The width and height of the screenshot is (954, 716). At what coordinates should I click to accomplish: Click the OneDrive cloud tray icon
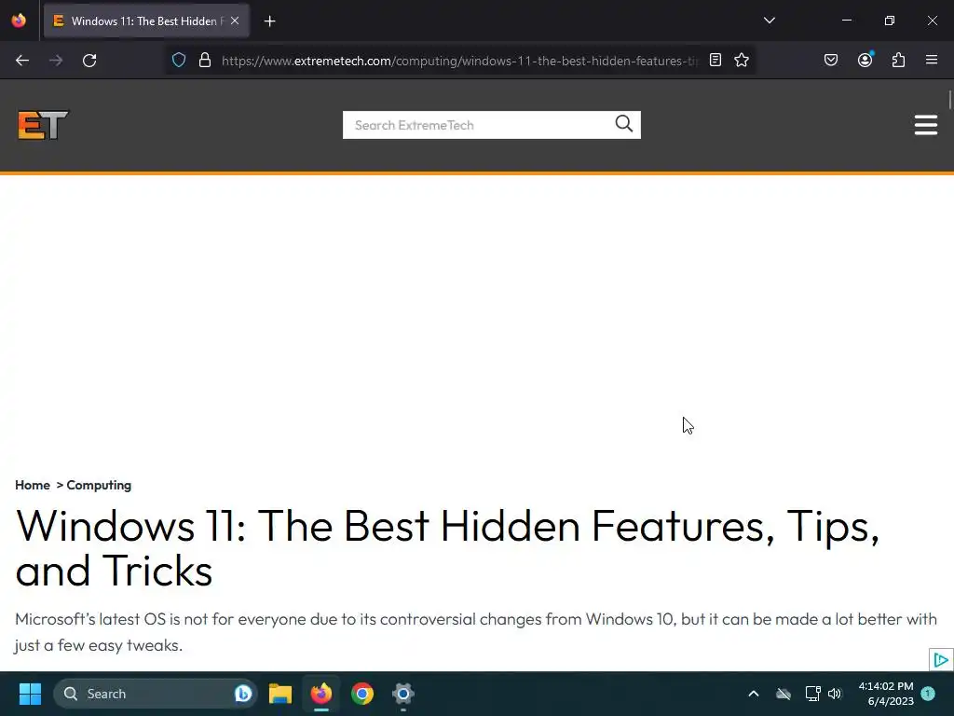783,694
